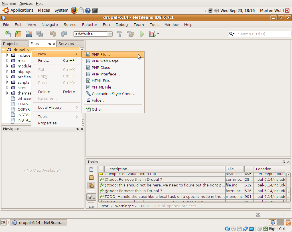Image resolution: width=292 pixels, height=232 pixels.
Task: Open the Tasks panel drop-down menu arrow
Action: (x=284, y=162)
